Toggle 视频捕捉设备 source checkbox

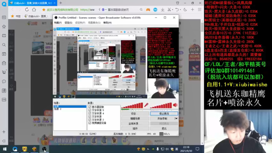90,123
